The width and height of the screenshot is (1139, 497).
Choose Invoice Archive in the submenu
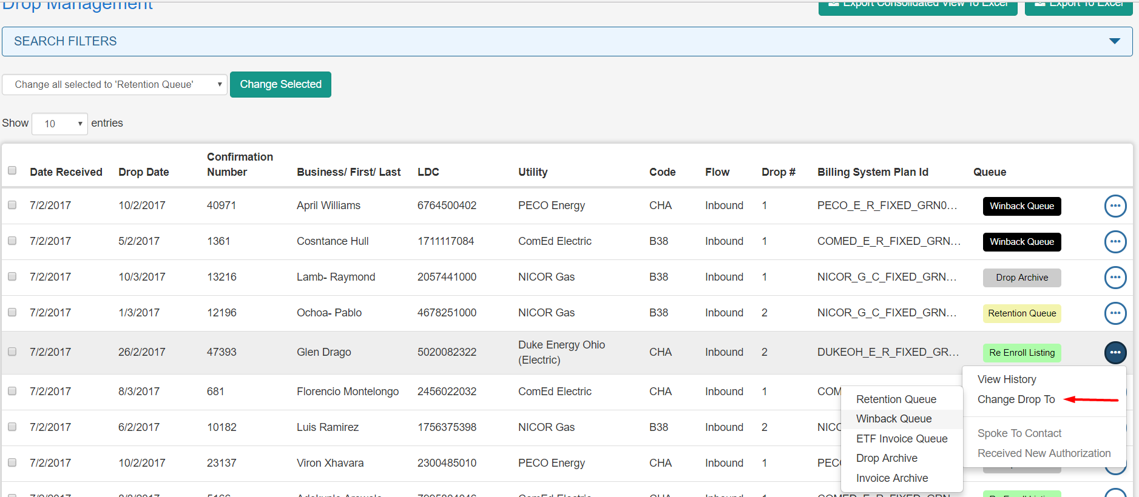coord(892,478)
